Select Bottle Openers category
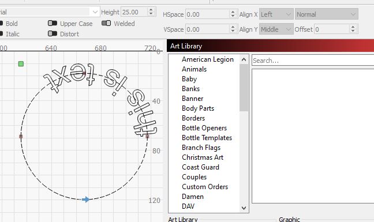The image size is (374, 222). point(204,128)
